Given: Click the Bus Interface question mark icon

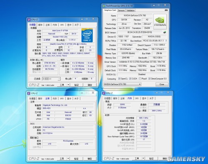Looking at the screenshot, I should coord(166,41).
